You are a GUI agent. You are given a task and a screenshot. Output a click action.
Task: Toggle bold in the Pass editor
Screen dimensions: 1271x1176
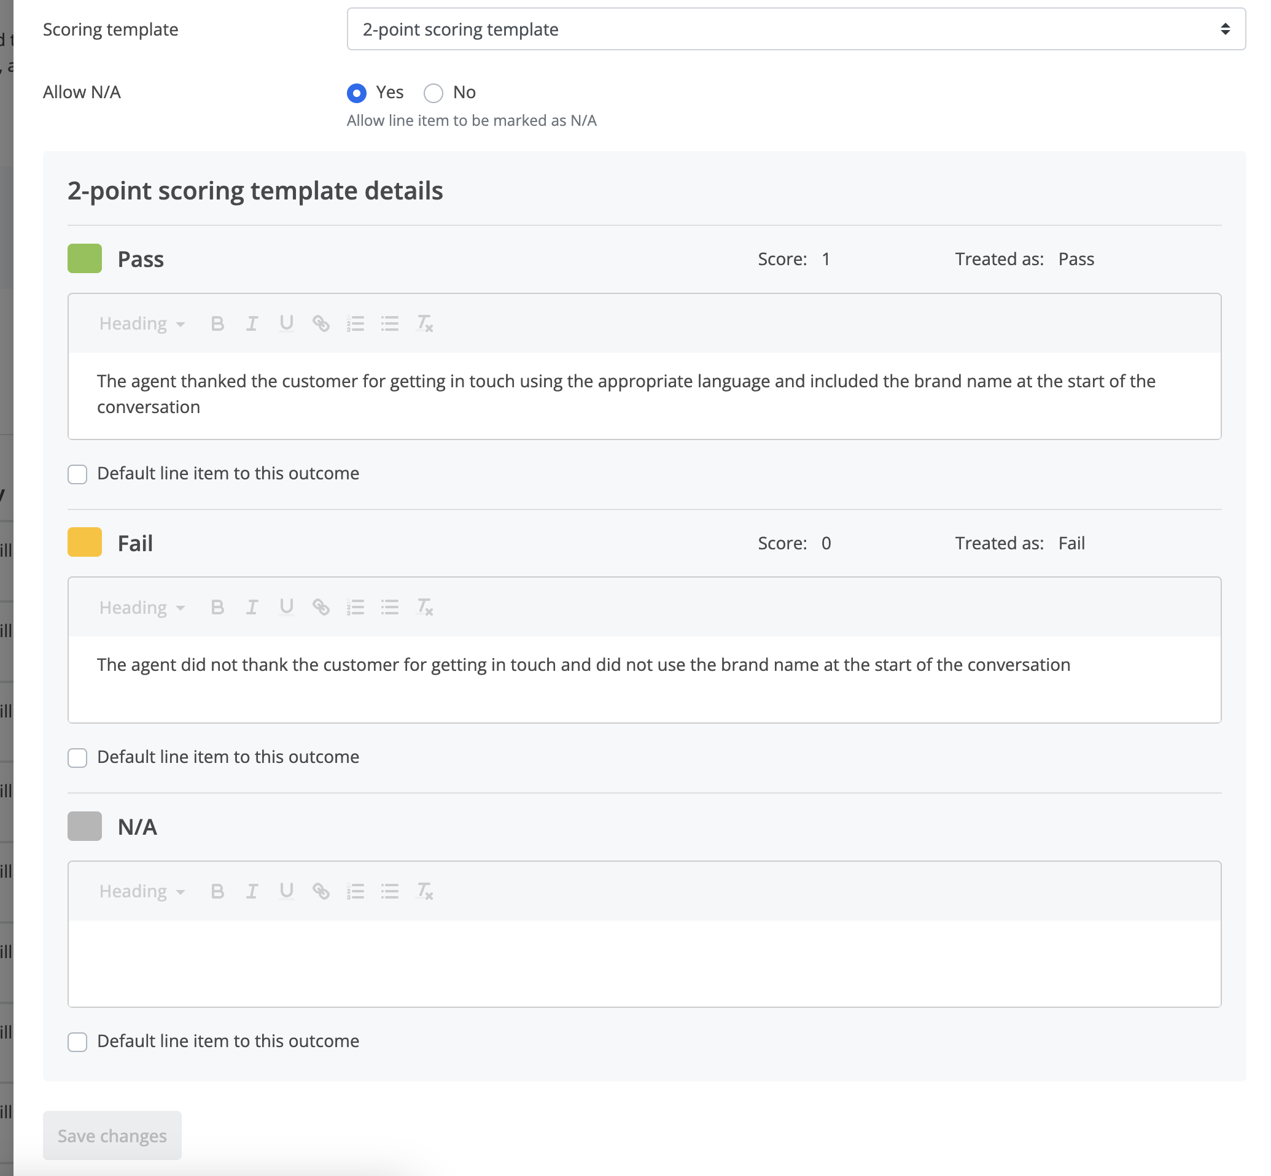coord(217,323)
